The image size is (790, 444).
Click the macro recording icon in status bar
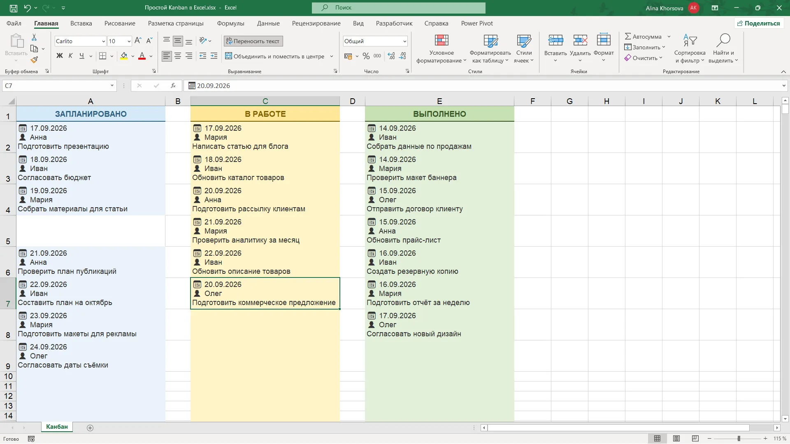(x=31, y=439)
